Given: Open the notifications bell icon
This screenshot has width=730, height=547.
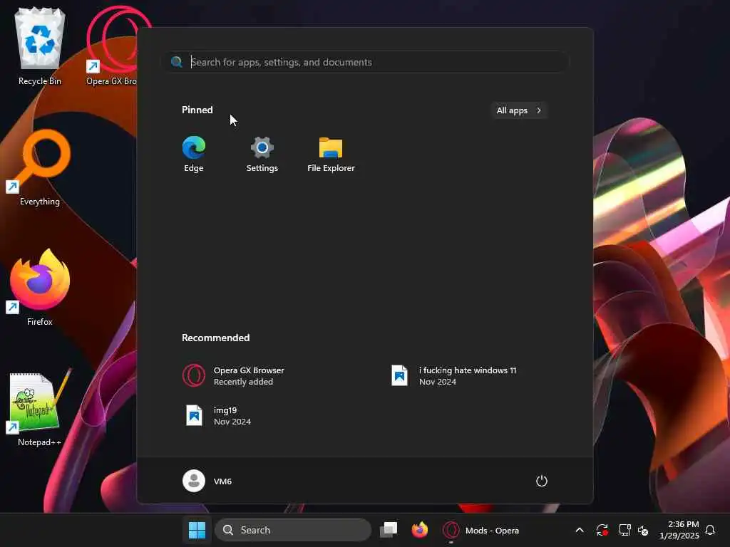Looking at the screenshot, I should tap(710, 530).
